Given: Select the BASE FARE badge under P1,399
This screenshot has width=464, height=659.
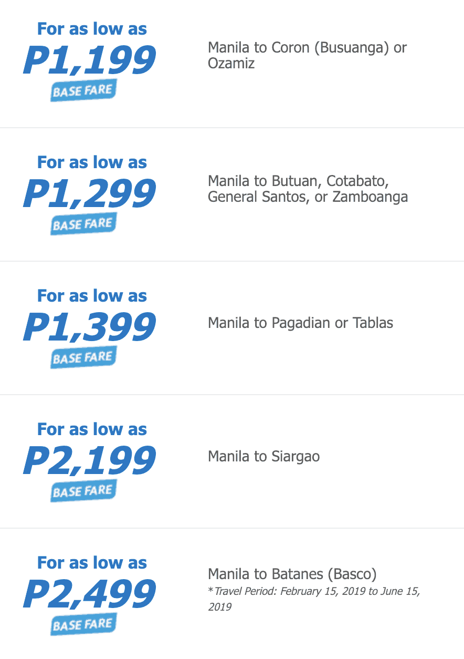Looking at the screenshot, I should tap(83, 357).
